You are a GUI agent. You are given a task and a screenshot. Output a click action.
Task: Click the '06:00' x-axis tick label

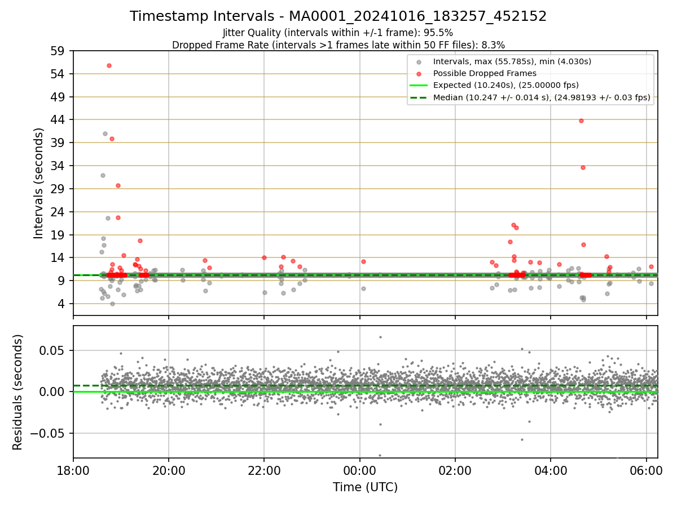tap(647, 470)
